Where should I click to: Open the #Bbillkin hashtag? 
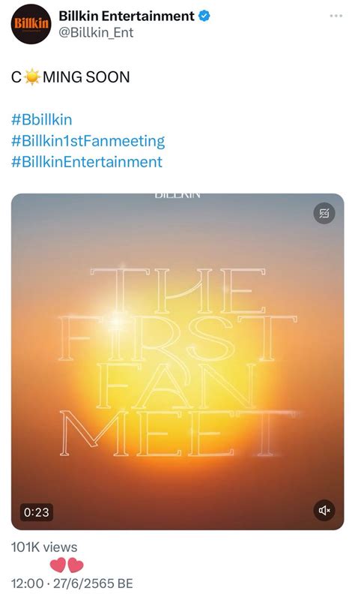41,119
